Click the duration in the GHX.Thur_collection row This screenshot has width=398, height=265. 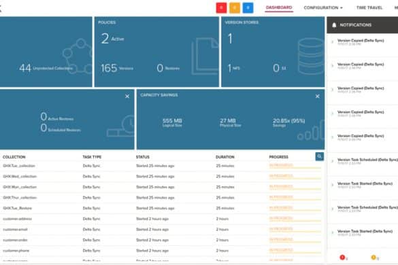pyautogui.click(x=225, y=198)
